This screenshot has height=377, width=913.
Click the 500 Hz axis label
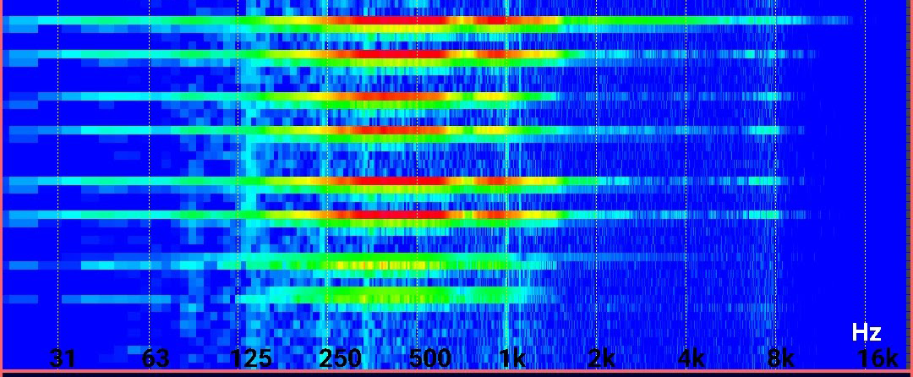pyautogui.click(x=429, y=358)
